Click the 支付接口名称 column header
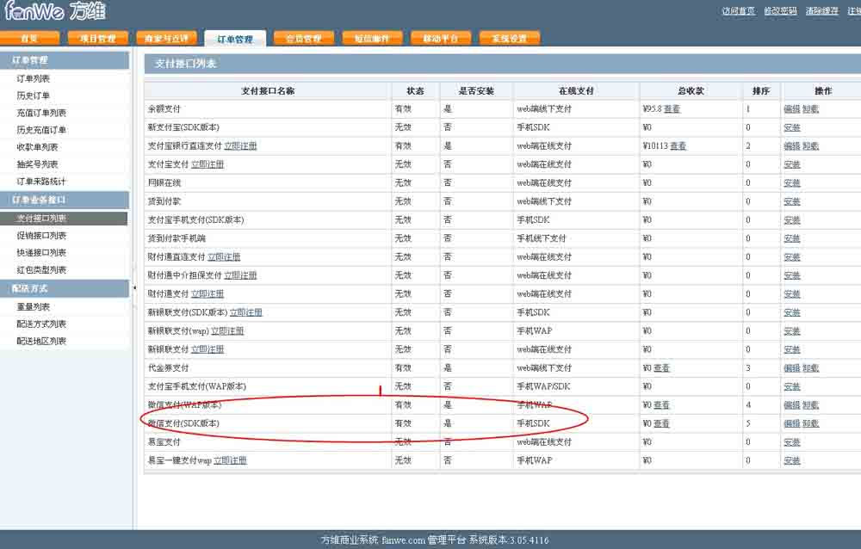The width and height of the screenshot is (861, 549). tap(268, 90)
